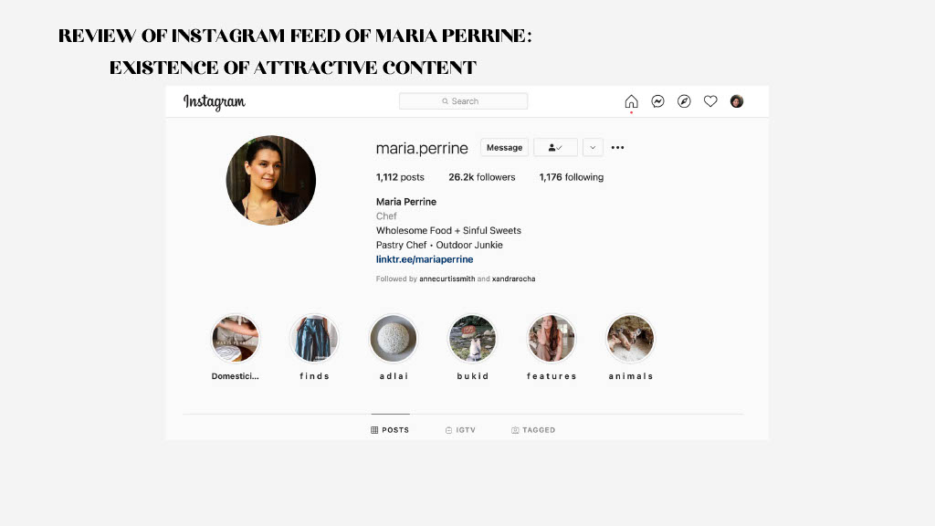Click the Instagram logo
The width and height of the screenshot is (935, 526).
214,102
